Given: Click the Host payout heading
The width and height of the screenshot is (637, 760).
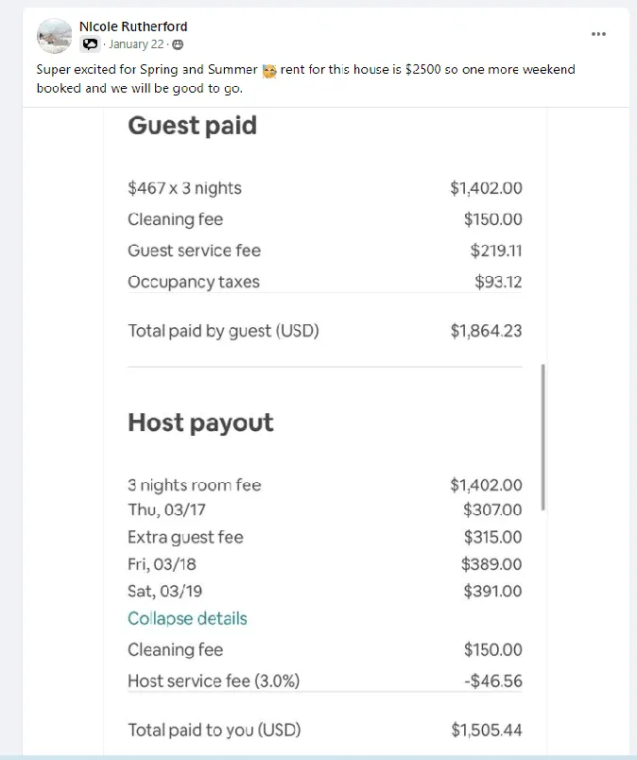Looking at the screenshot, I should tap(200, 423).
